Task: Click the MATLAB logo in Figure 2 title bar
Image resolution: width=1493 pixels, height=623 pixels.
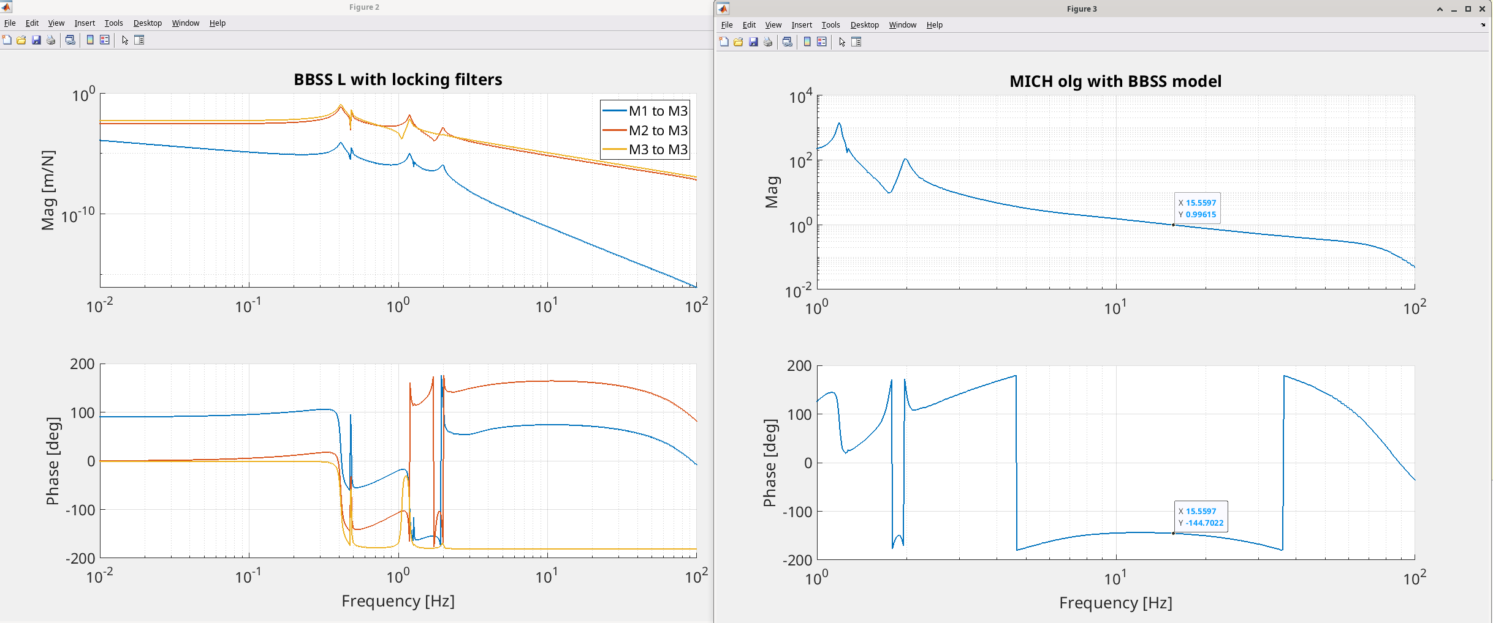Action: [6, 7]
